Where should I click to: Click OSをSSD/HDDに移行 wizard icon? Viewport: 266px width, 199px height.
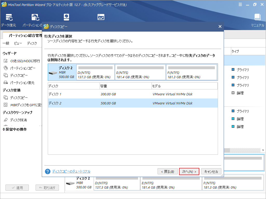(6, 61)
